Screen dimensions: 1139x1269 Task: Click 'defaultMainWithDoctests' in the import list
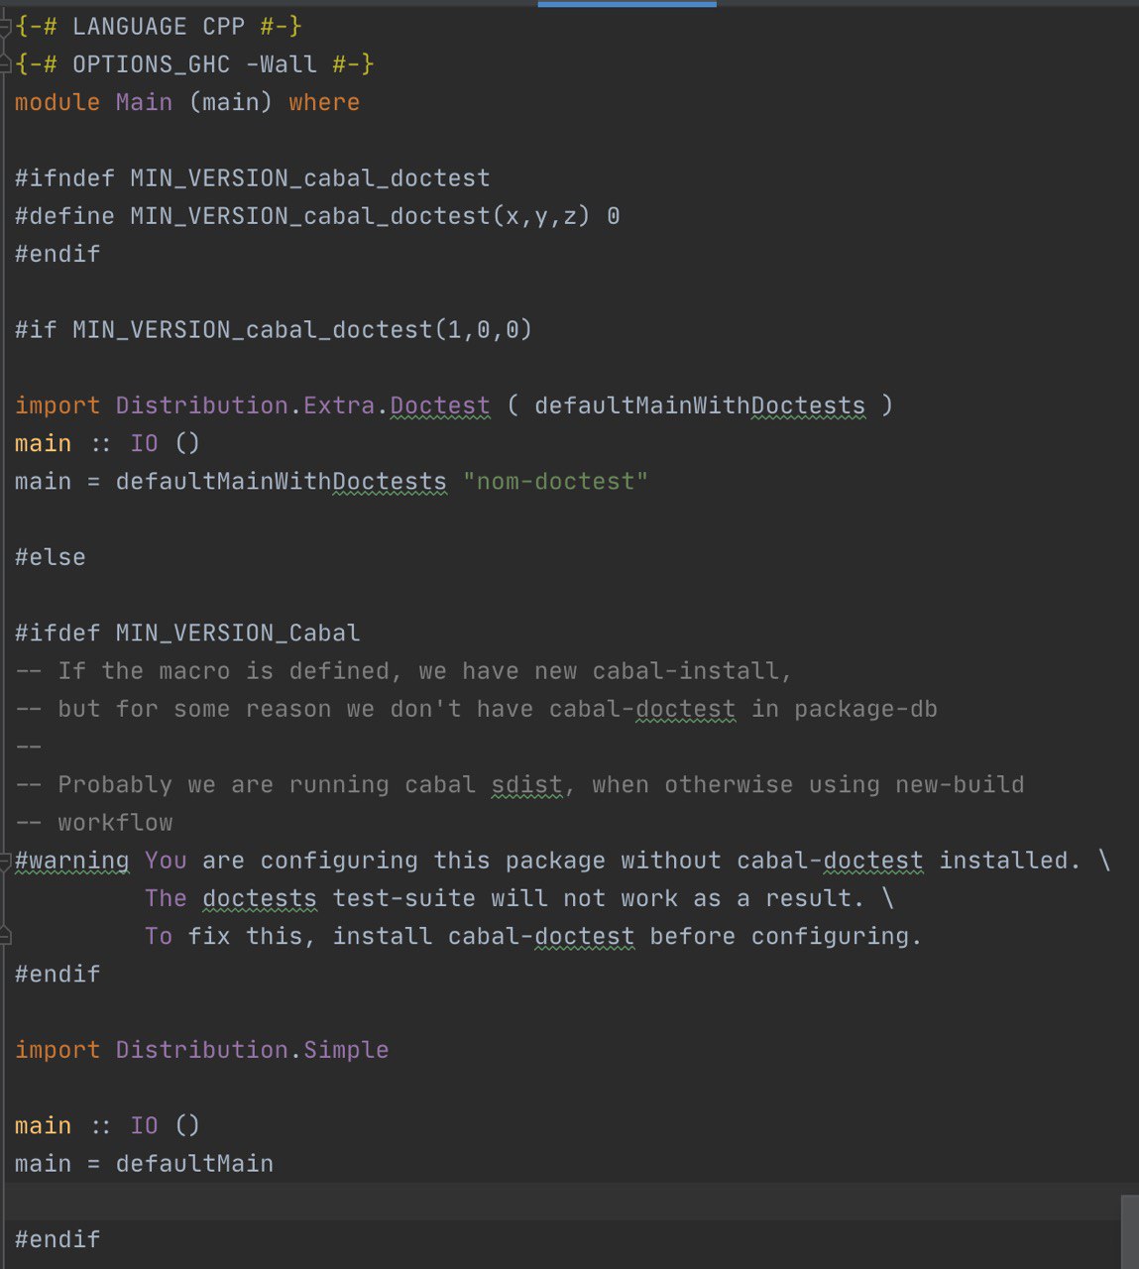700,405
